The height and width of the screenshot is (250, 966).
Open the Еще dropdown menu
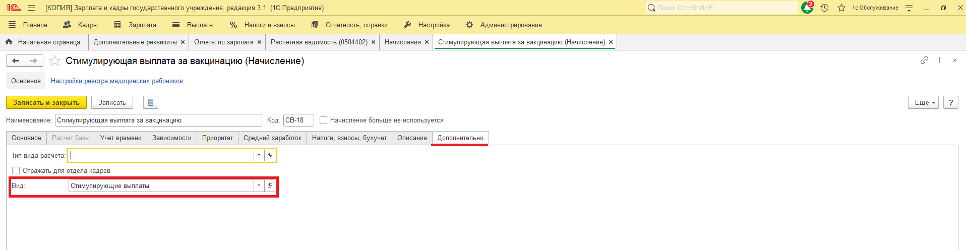[923, 102]
